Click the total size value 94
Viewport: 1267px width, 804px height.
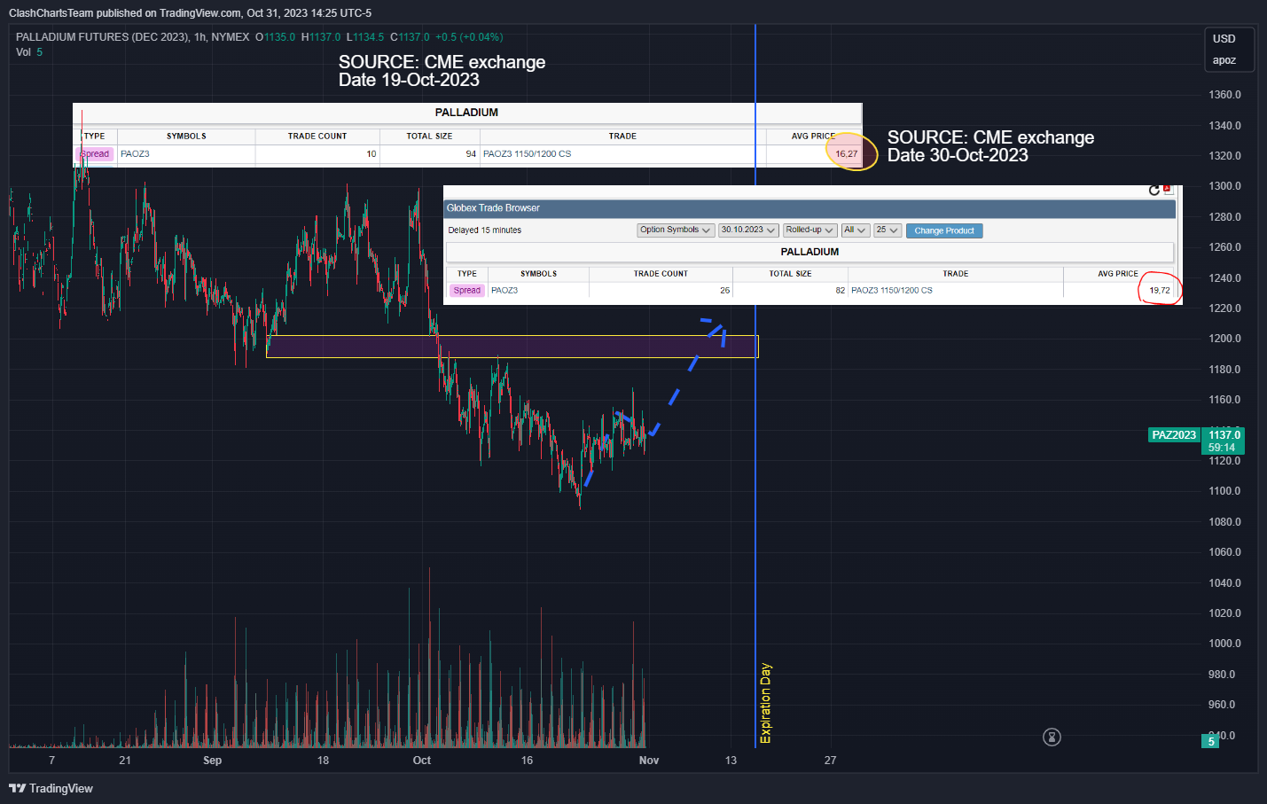[471, 153]
